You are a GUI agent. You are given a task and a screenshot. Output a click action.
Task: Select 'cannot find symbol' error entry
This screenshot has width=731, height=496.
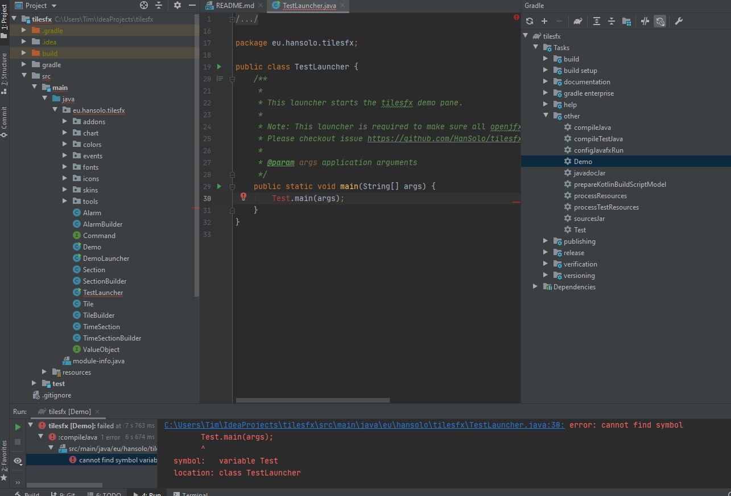91,460
